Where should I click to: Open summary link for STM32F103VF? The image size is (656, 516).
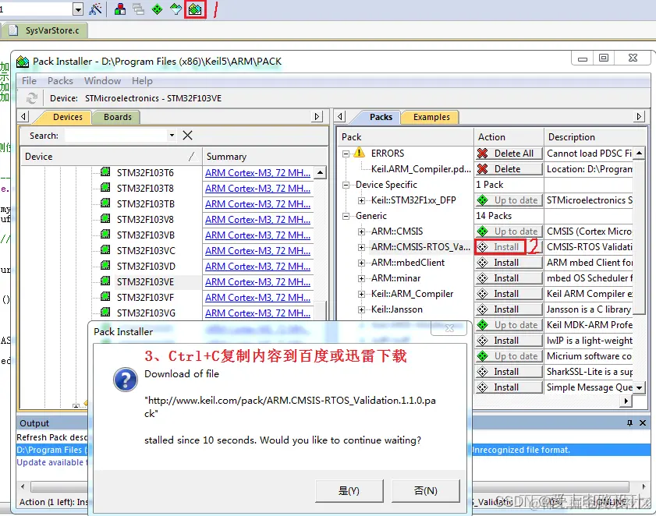(257, 298)
